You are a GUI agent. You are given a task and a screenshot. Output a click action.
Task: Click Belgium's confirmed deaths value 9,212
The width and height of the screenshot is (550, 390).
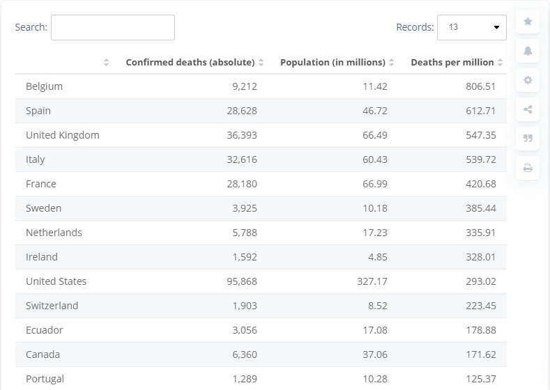(x=245, y=86)
